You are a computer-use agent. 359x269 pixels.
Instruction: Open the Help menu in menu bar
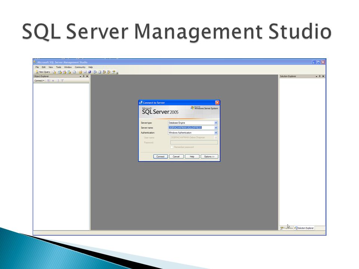pyautogui.click(x=90, y=67)
